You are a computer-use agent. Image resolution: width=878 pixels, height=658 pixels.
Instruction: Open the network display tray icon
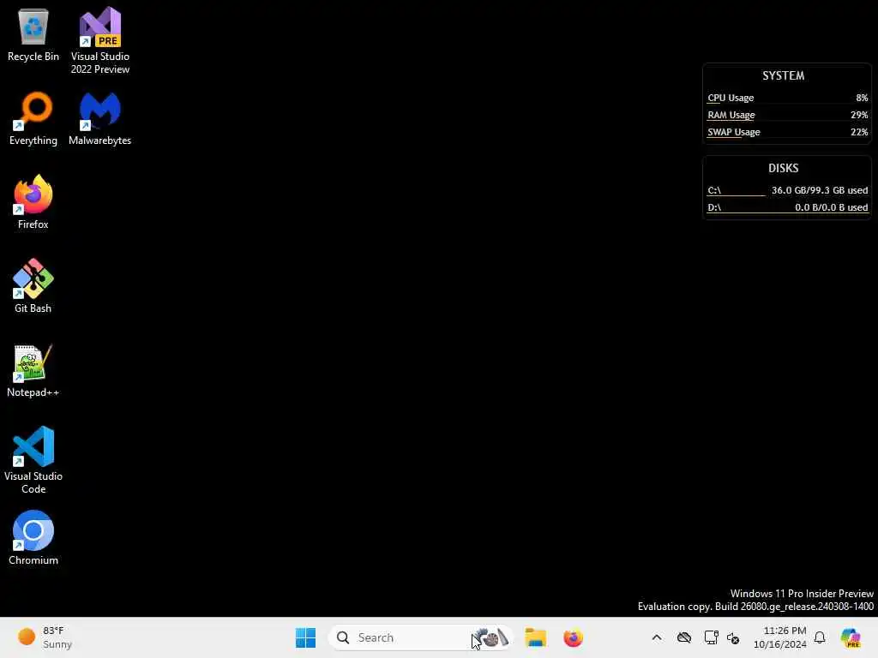pyautogui.click(x=711, y=637)
